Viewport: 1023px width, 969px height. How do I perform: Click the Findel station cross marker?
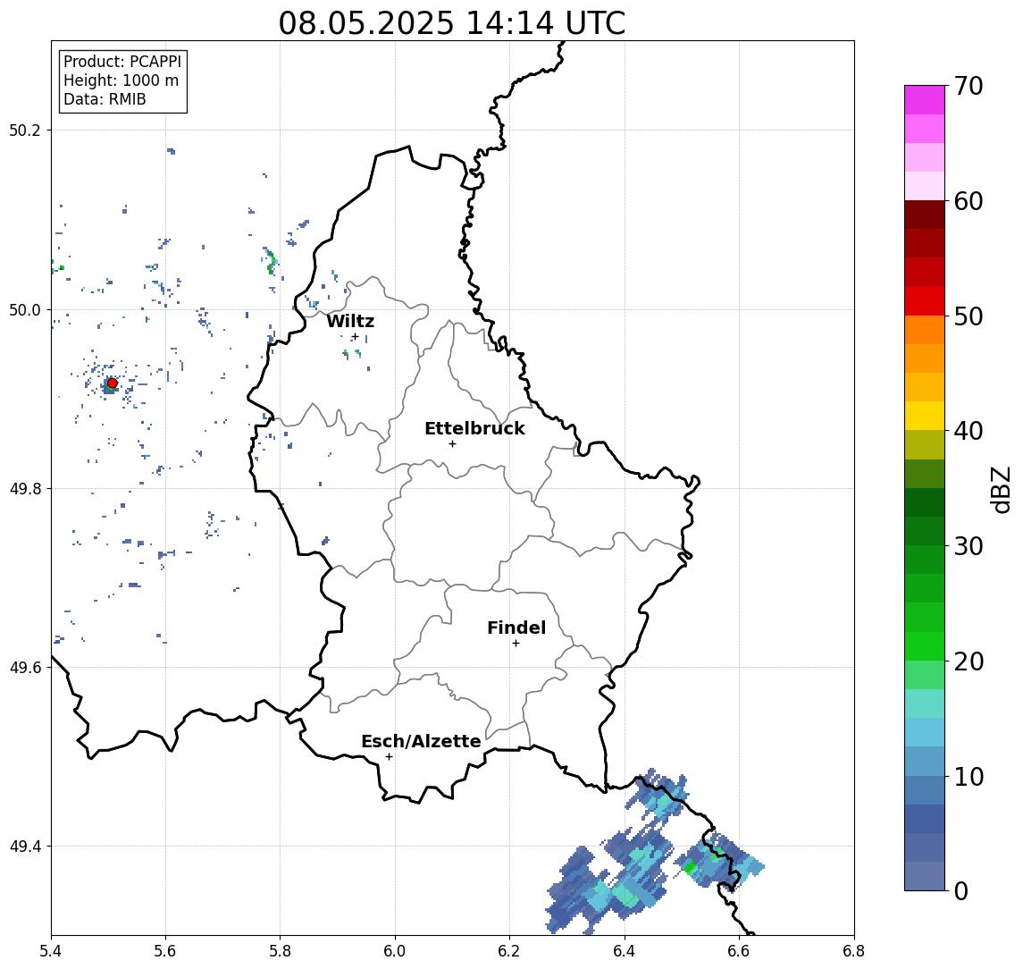[516, 644]
